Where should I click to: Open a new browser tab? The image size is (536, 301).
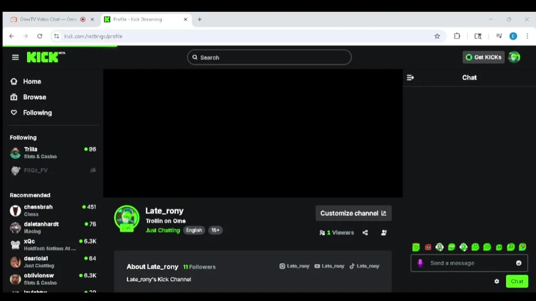(x=199, y=19)
